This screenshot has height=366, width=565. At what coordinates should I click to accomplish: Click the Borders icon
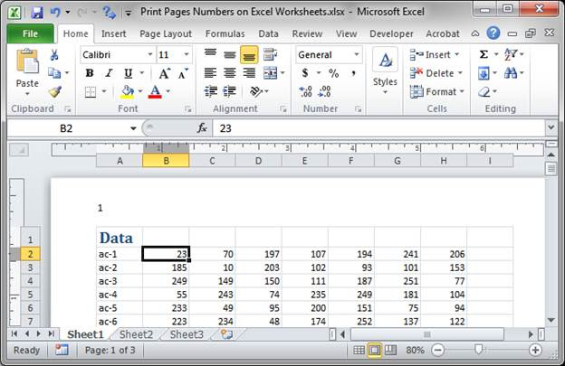tap(90, 92)
